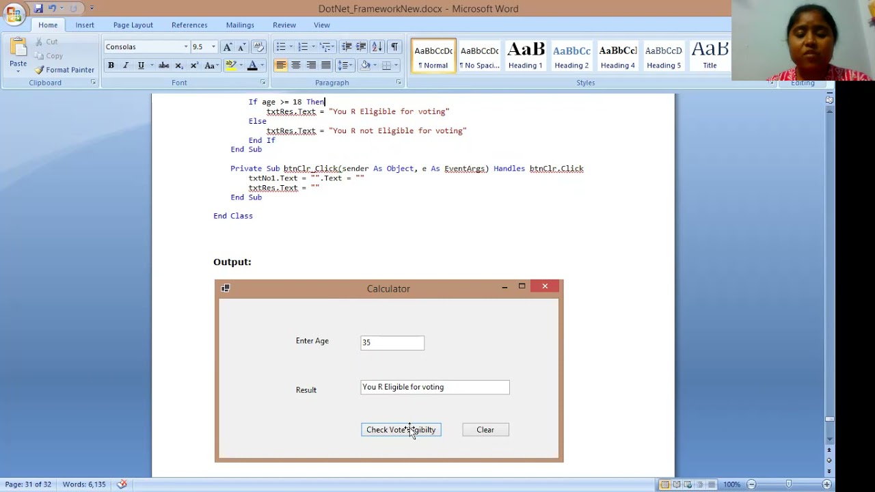This screenshot has height=492, width=875.
Task: Toggle Center alignment
Action: [296, 66]
